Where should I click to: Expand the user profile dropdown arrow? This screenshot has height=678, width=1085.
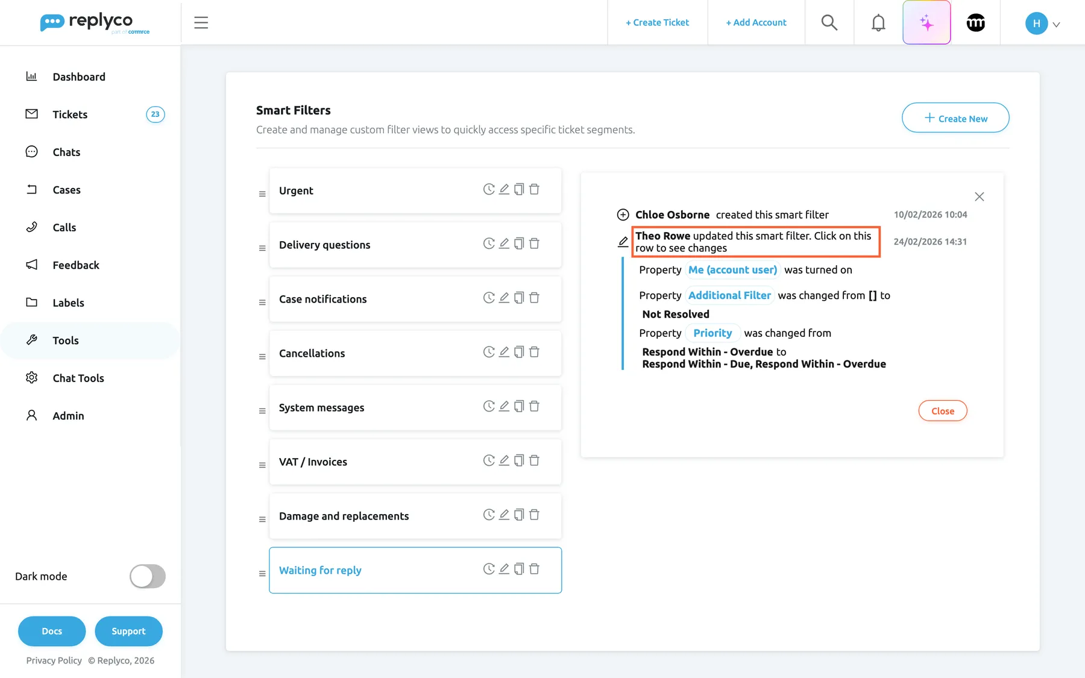tap(1056, 25)
